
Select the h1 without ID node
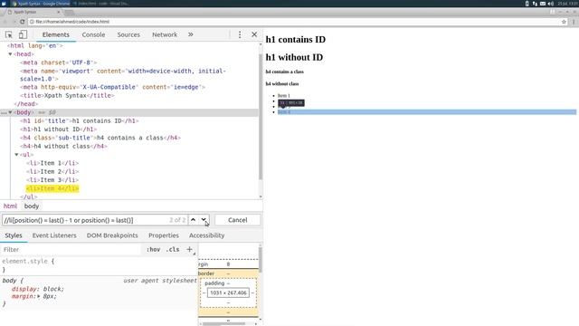pyautogui.click(x=58, y=129)
